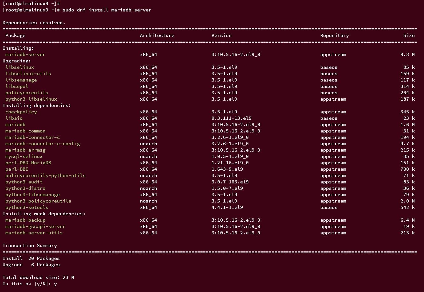This screenshot has height=292, width=424.
Task: Click the 9.3 M size value
Action: tap(407, 54)
